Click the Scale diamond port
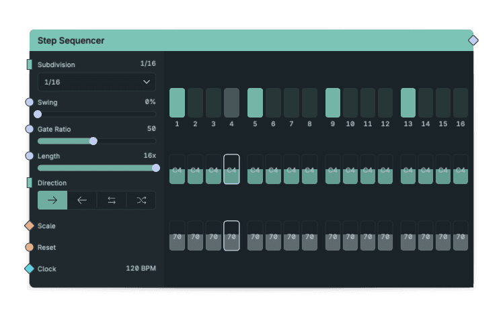This screenshot has height=317, width=503. [x=30, y=226]
